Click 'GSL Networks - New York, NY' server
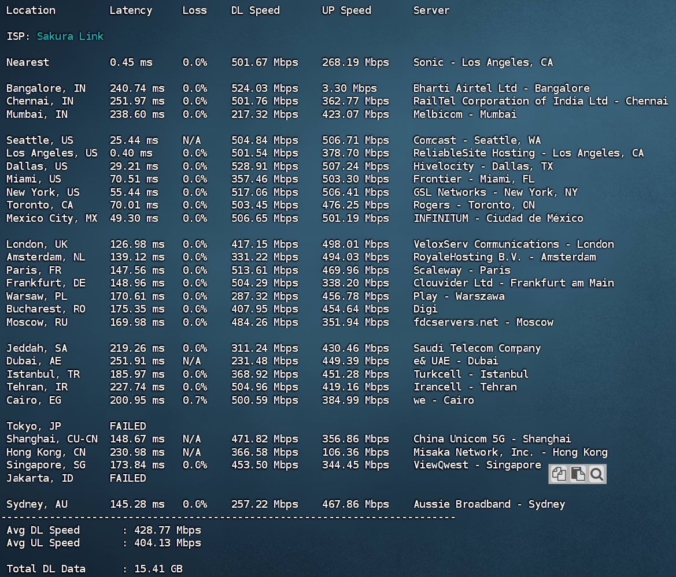This screenshot has width=676, height=577. click(x=496, y=192)
